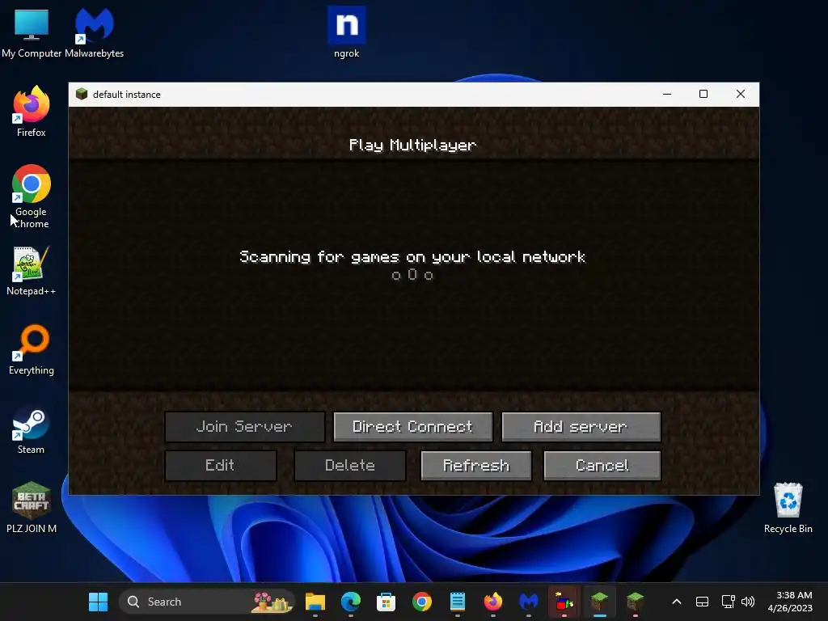The height and width of the screenshot is (621, 828).
Task: Open the Google Chrome desktop shortcut
Action: [32, 196]
